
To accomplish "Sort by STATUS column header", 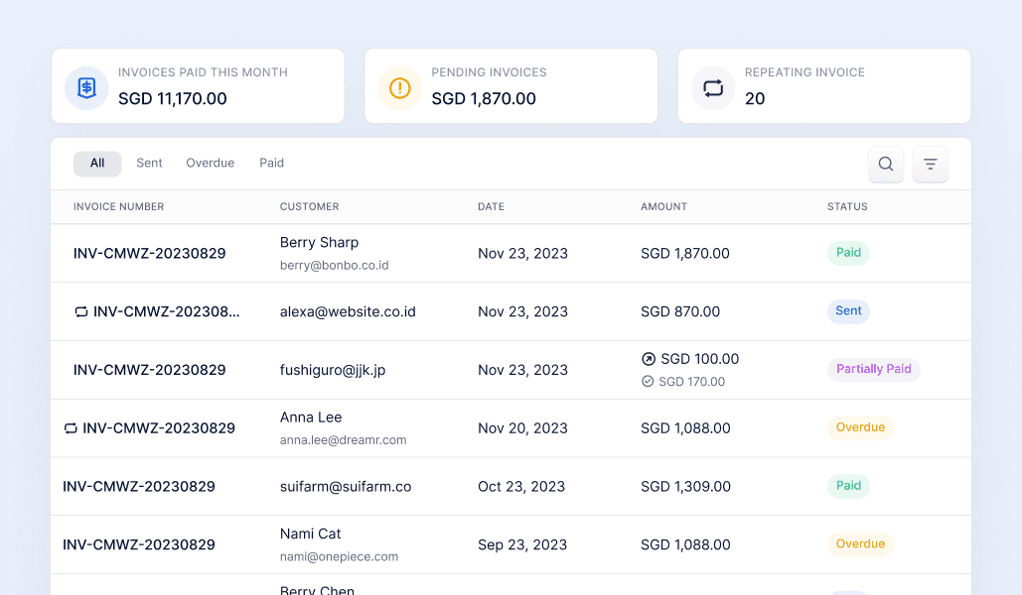I will click(x=847, y=206).
